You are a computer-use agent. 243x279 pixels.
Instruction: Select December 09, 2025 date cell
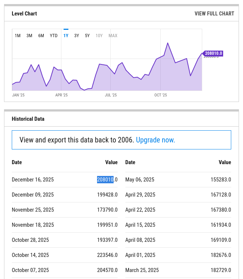click(33, 195)
